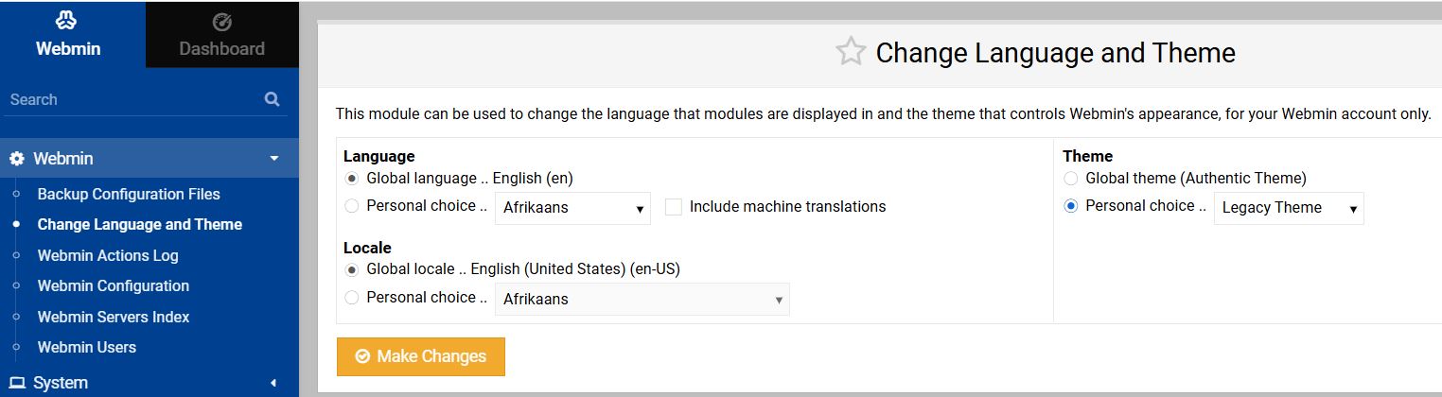The width and height of the screenshot is (1442, 397).
Task: Click the System laptop icon in sidebar
Action: tap(17, 383)
